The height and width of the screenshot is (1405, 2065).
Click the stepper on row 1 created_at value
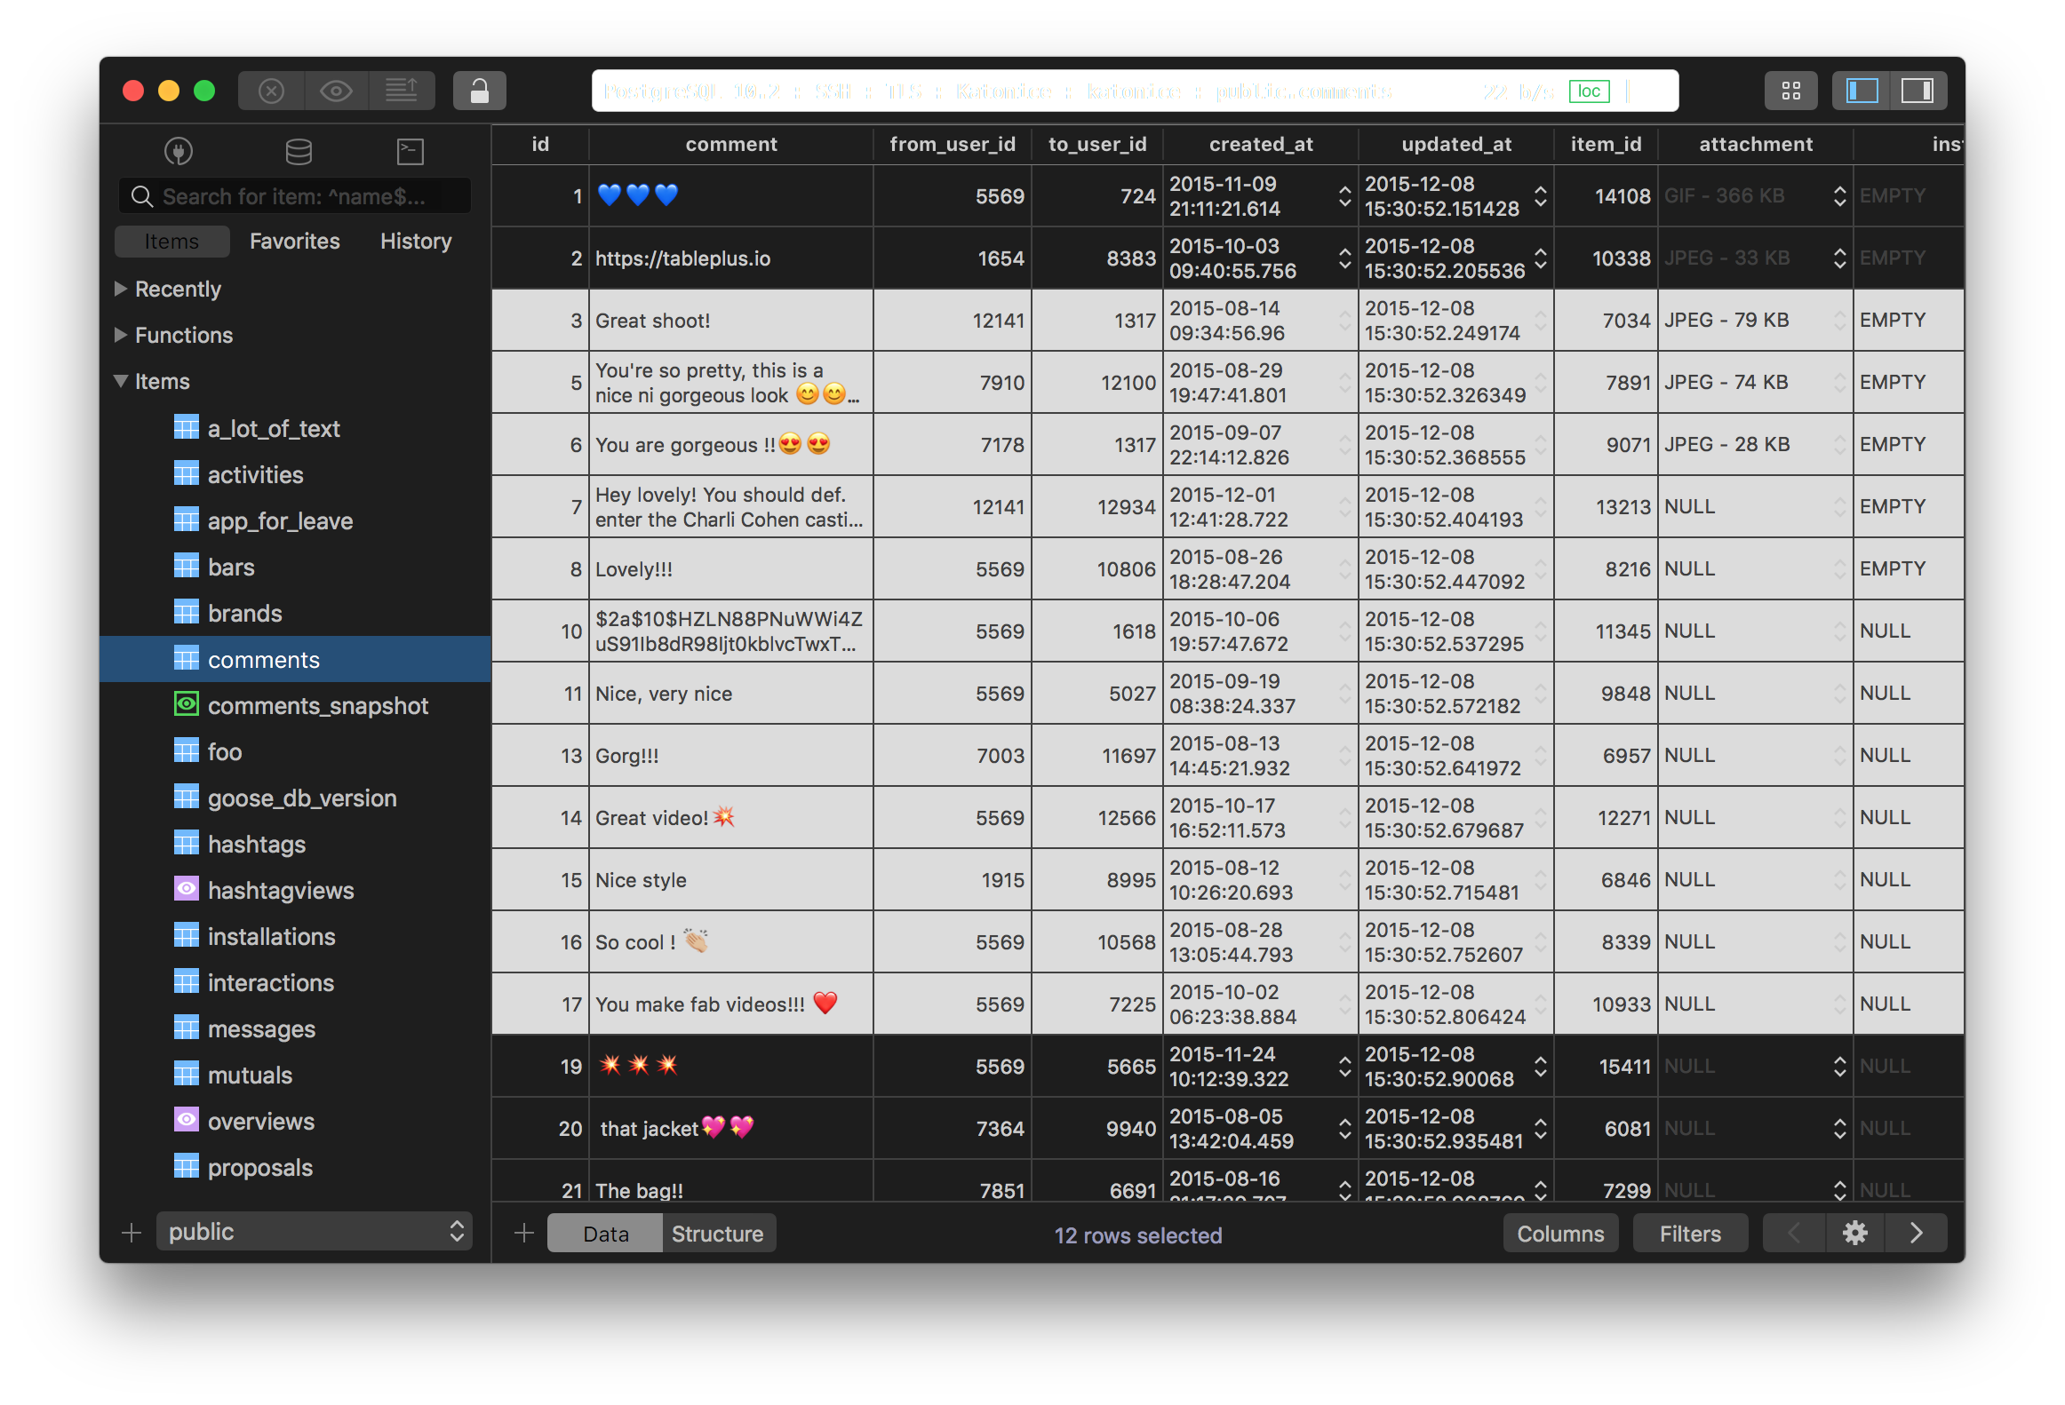(1343, 196)
